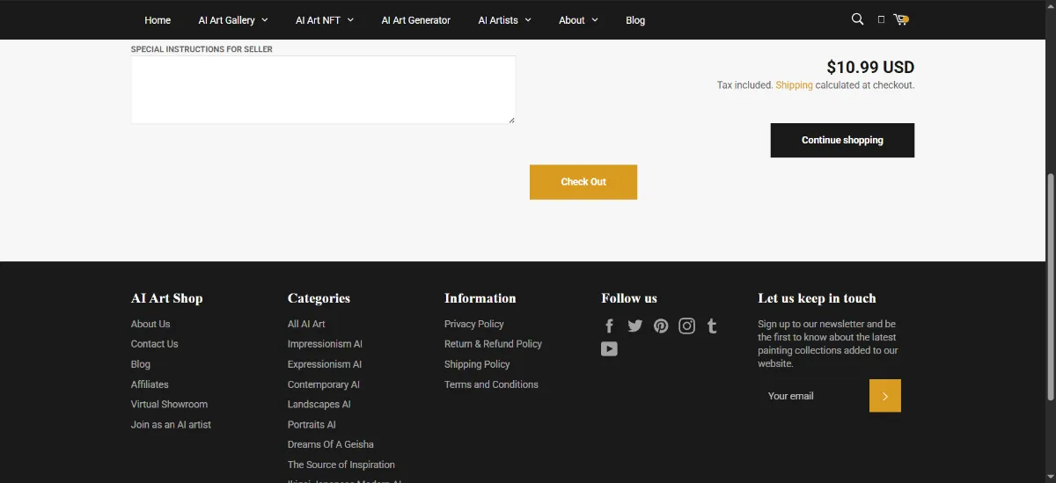This screenshot has height=483, width=1056.
Task: Browse Impressionism AI category
Action: [325, 344]
